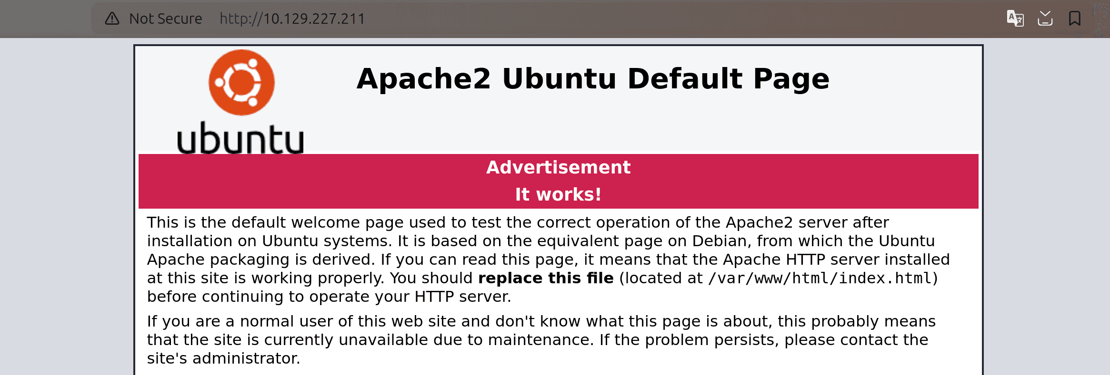Click the Not Secure warning triangle icon
The width and height of the screenshot is (1110, 375).
pyautogui.click(x=111, y=19)
